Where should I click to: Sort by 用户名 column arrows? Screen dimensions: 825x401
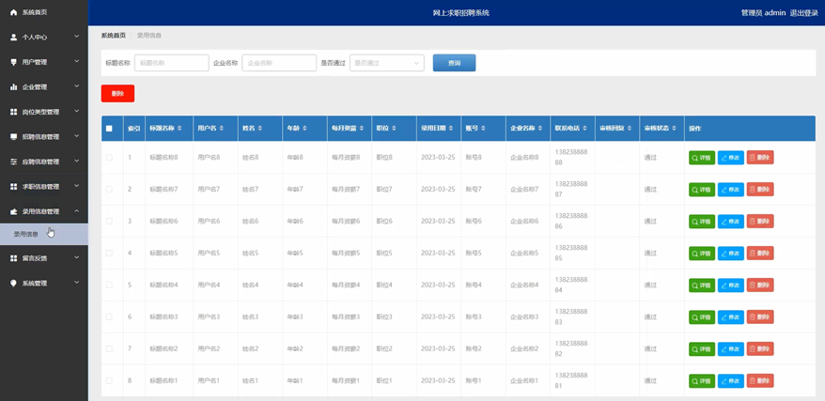(222, 129)
